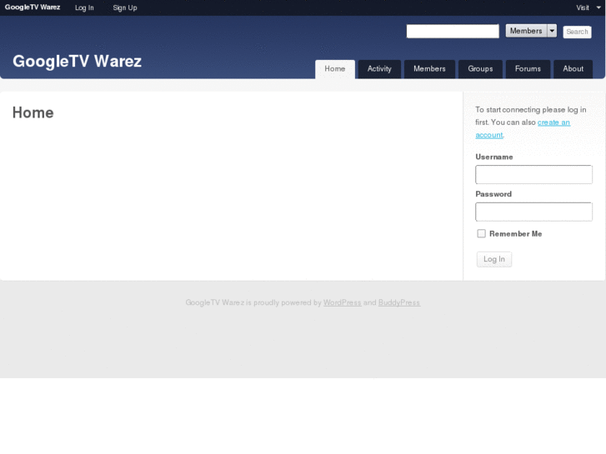This screenshot has width=606, height=454.
Task: Open the Forums tab
Action: (528, 69)
